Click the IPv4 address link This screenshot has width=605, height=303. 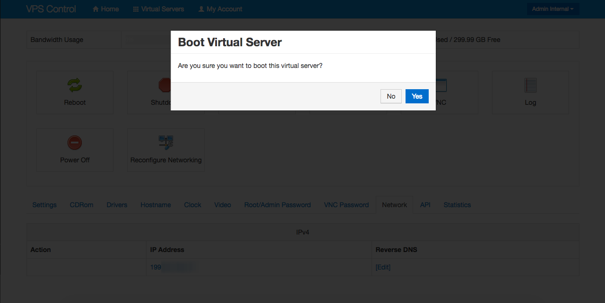[x=156, y=267]
